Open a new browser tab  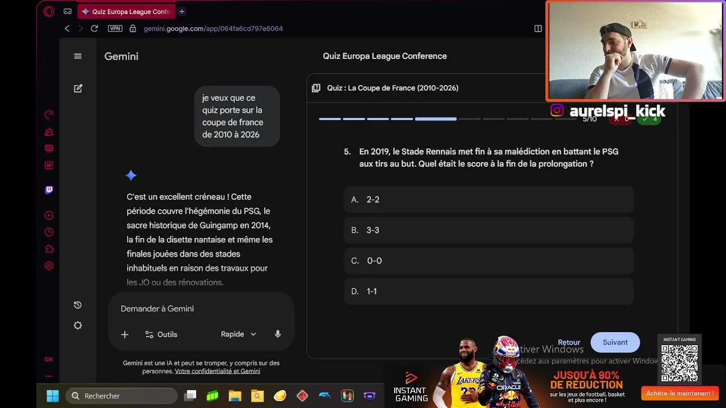181,11
